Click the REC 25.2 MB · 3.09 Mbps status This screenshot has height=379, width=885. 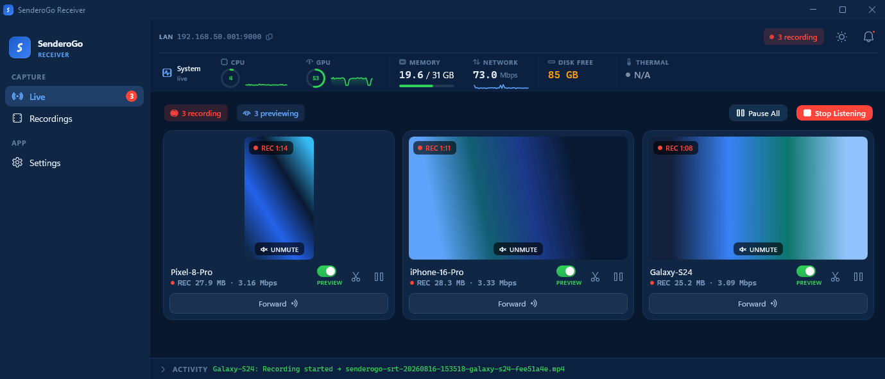click(703, 283)
